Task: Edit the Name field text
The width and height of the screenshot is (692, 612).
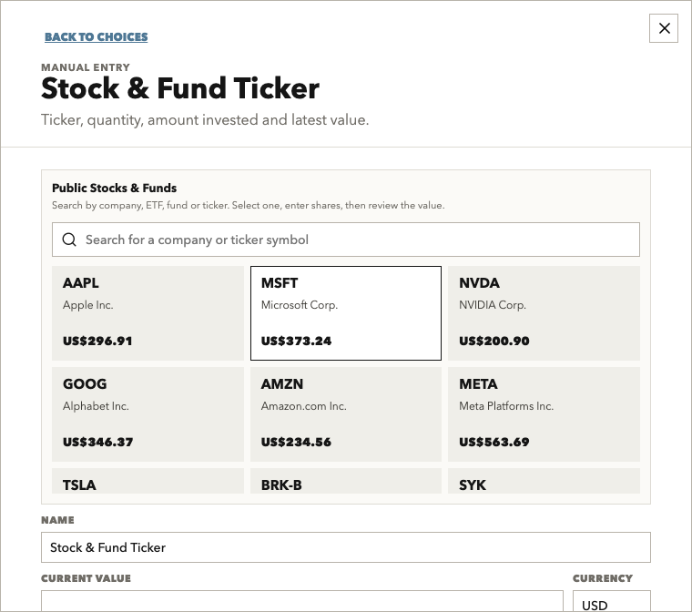Action: point(346,547)
